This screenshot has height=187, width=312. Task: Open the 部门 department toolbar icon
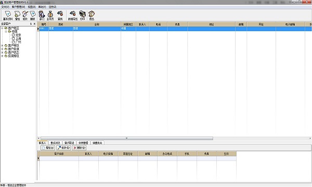tap(42, 16)
